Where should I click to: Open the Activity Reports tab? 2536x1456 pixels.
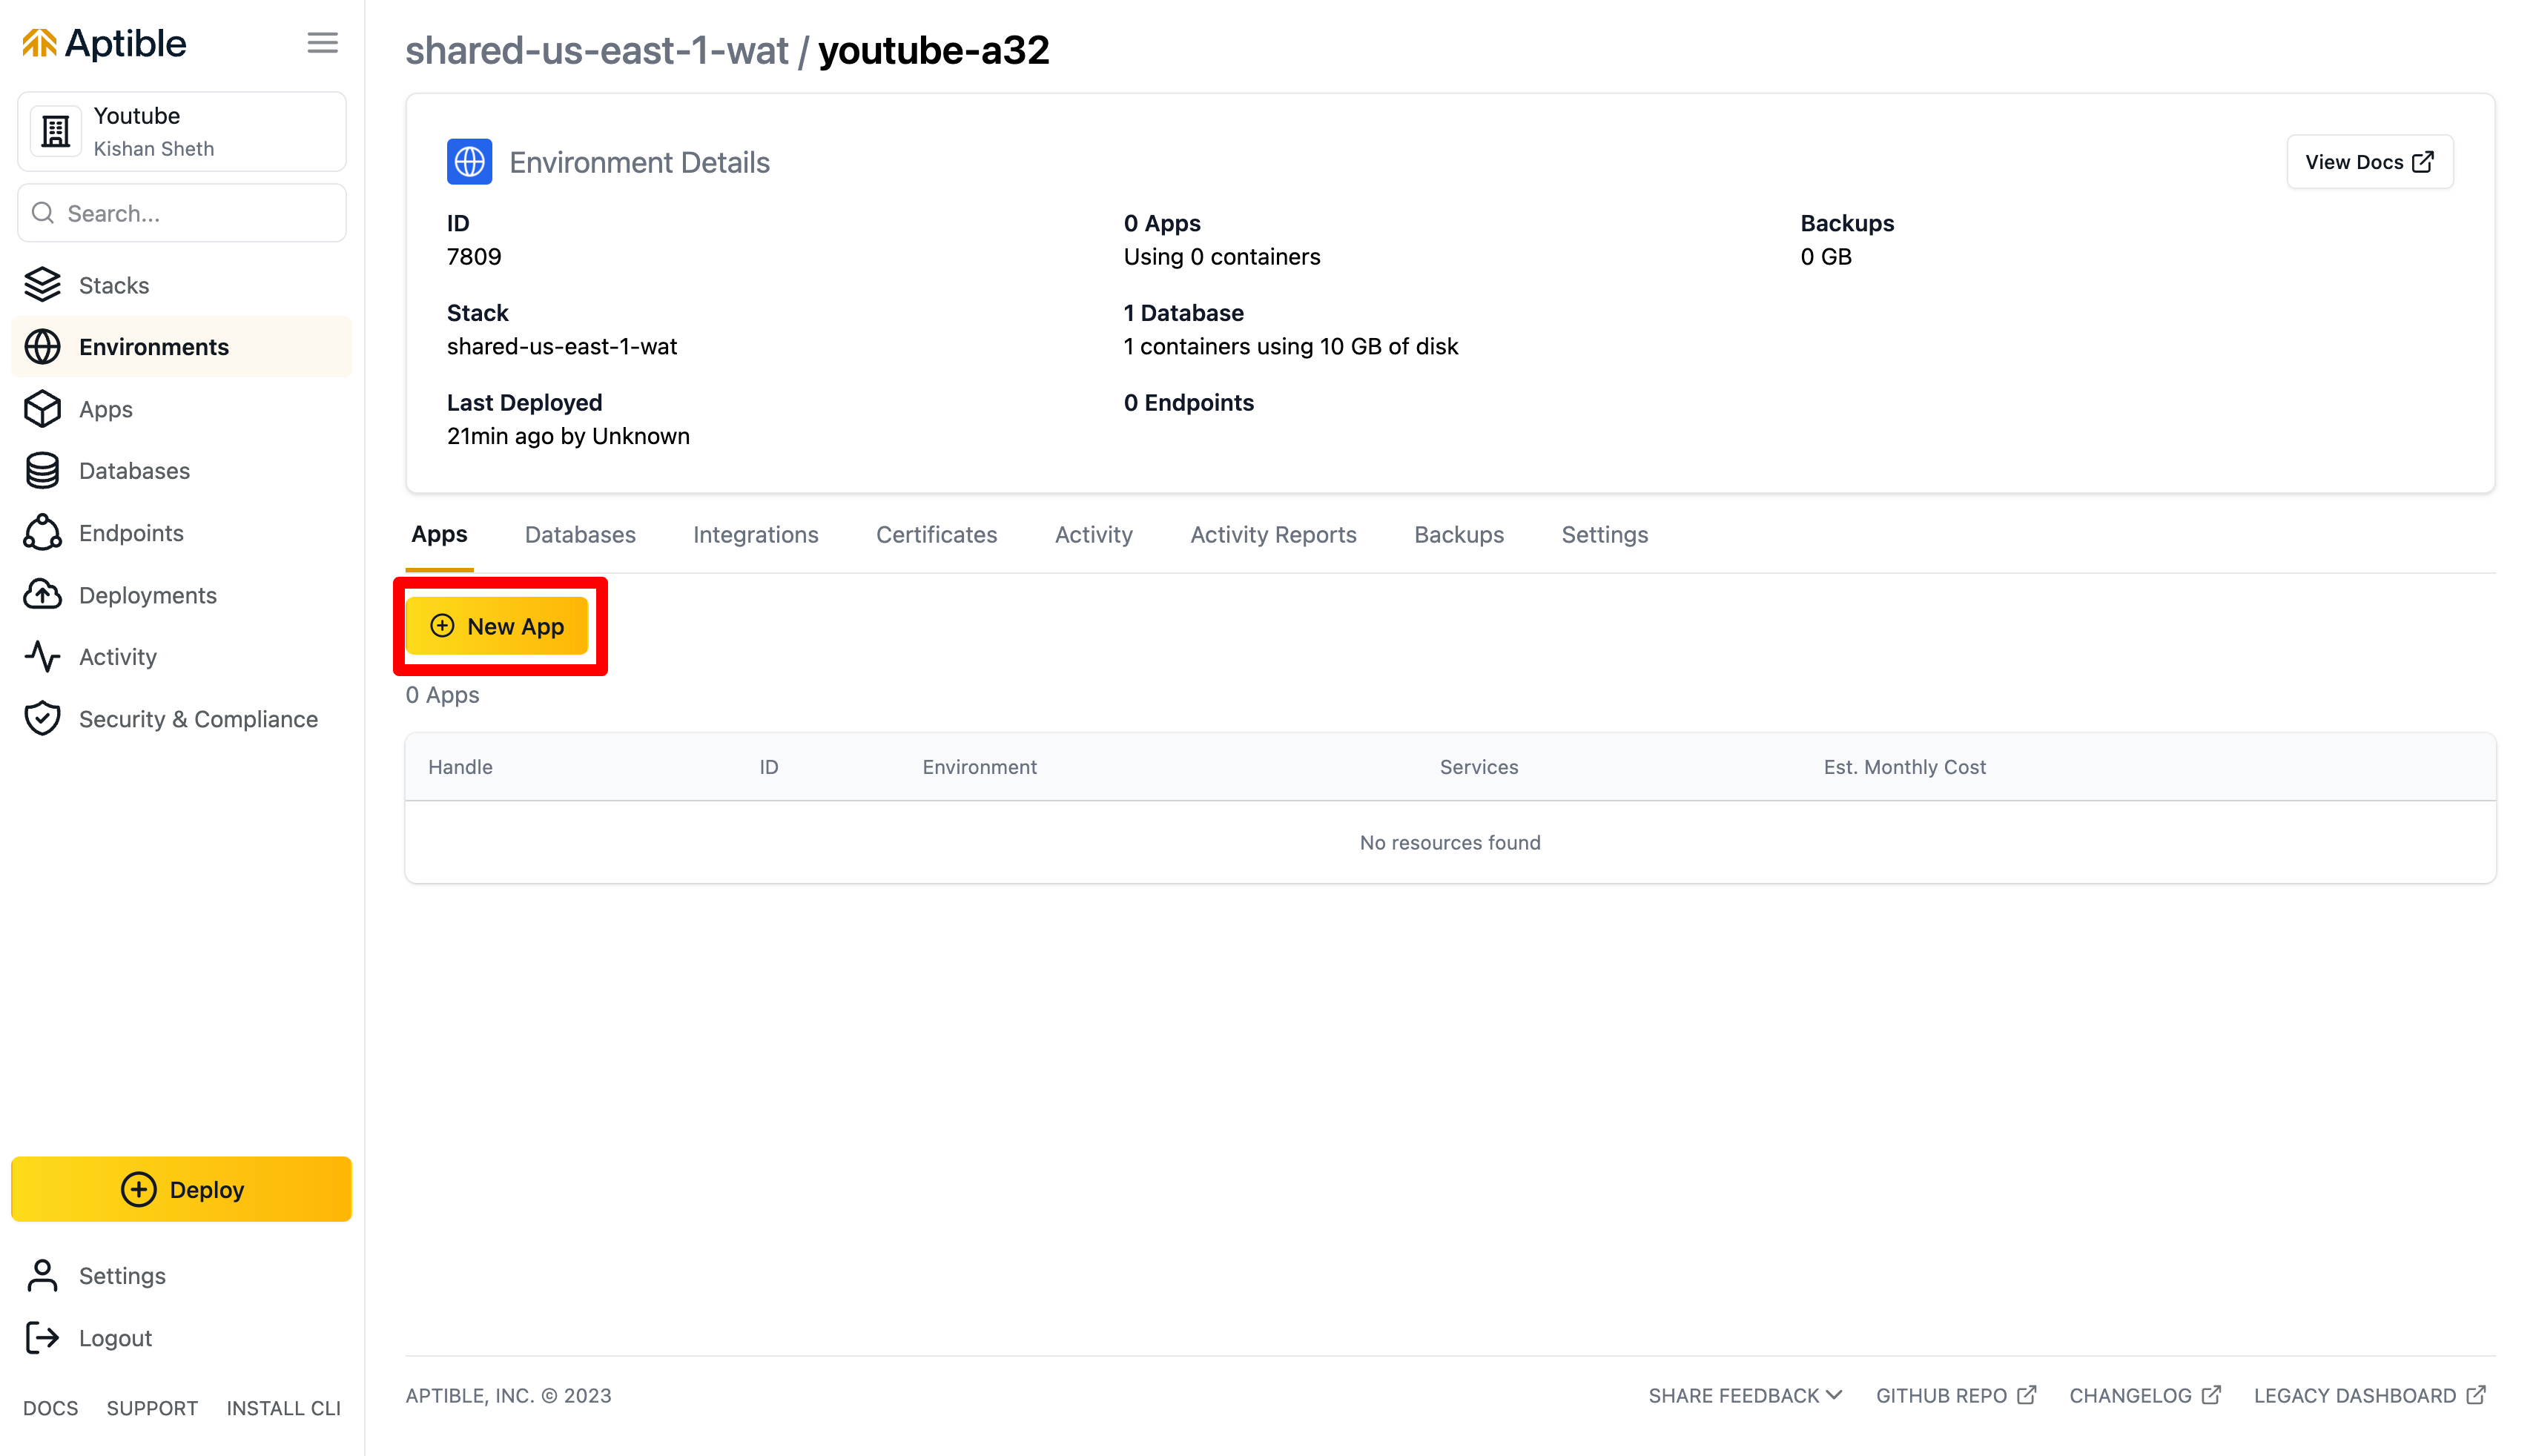(1272, 535)
